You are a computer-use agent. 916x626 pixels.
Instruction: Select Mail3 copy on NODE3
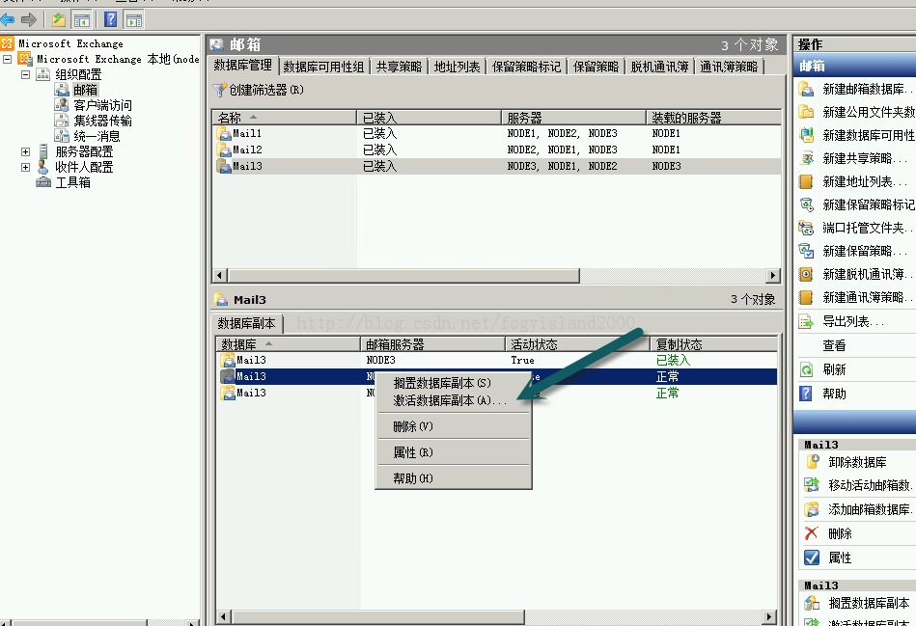(x=496, y=361)
